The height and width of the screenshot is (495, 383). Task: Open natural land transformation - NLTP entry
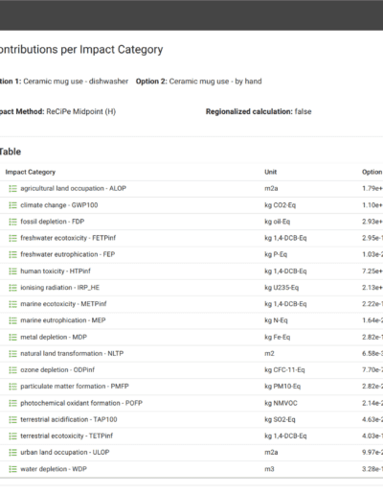(72, 353)
